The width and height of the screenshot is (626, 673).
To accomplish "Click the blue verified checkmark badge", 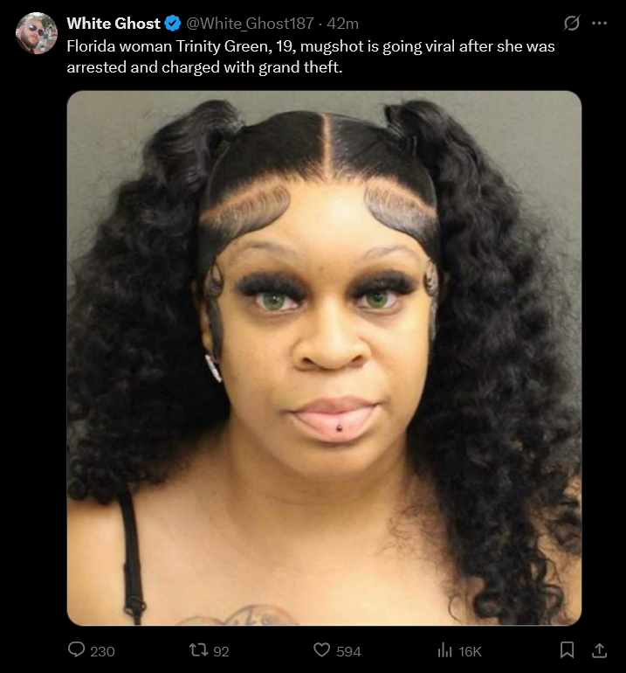I will coord(172,24).
